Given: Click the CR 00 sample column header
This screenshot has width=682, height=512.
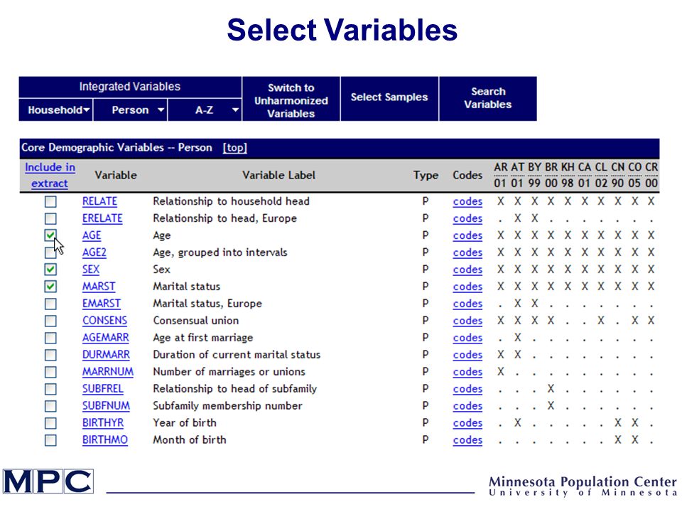Looking at the screenshot, I should [x=651, y=175].
